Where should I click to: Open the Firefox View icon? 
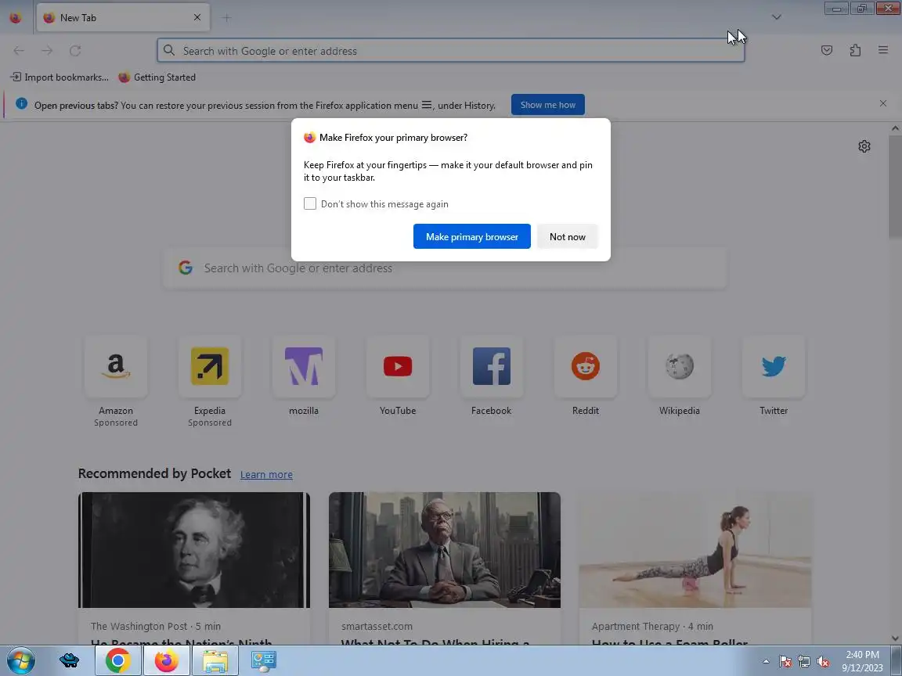(x=16, y=18)
